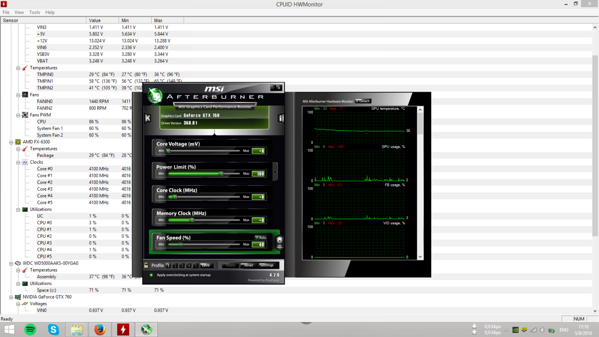The image size is (599, 337).
Task: Select profile slot 1 in Afterburner
Action: [168, 265]
